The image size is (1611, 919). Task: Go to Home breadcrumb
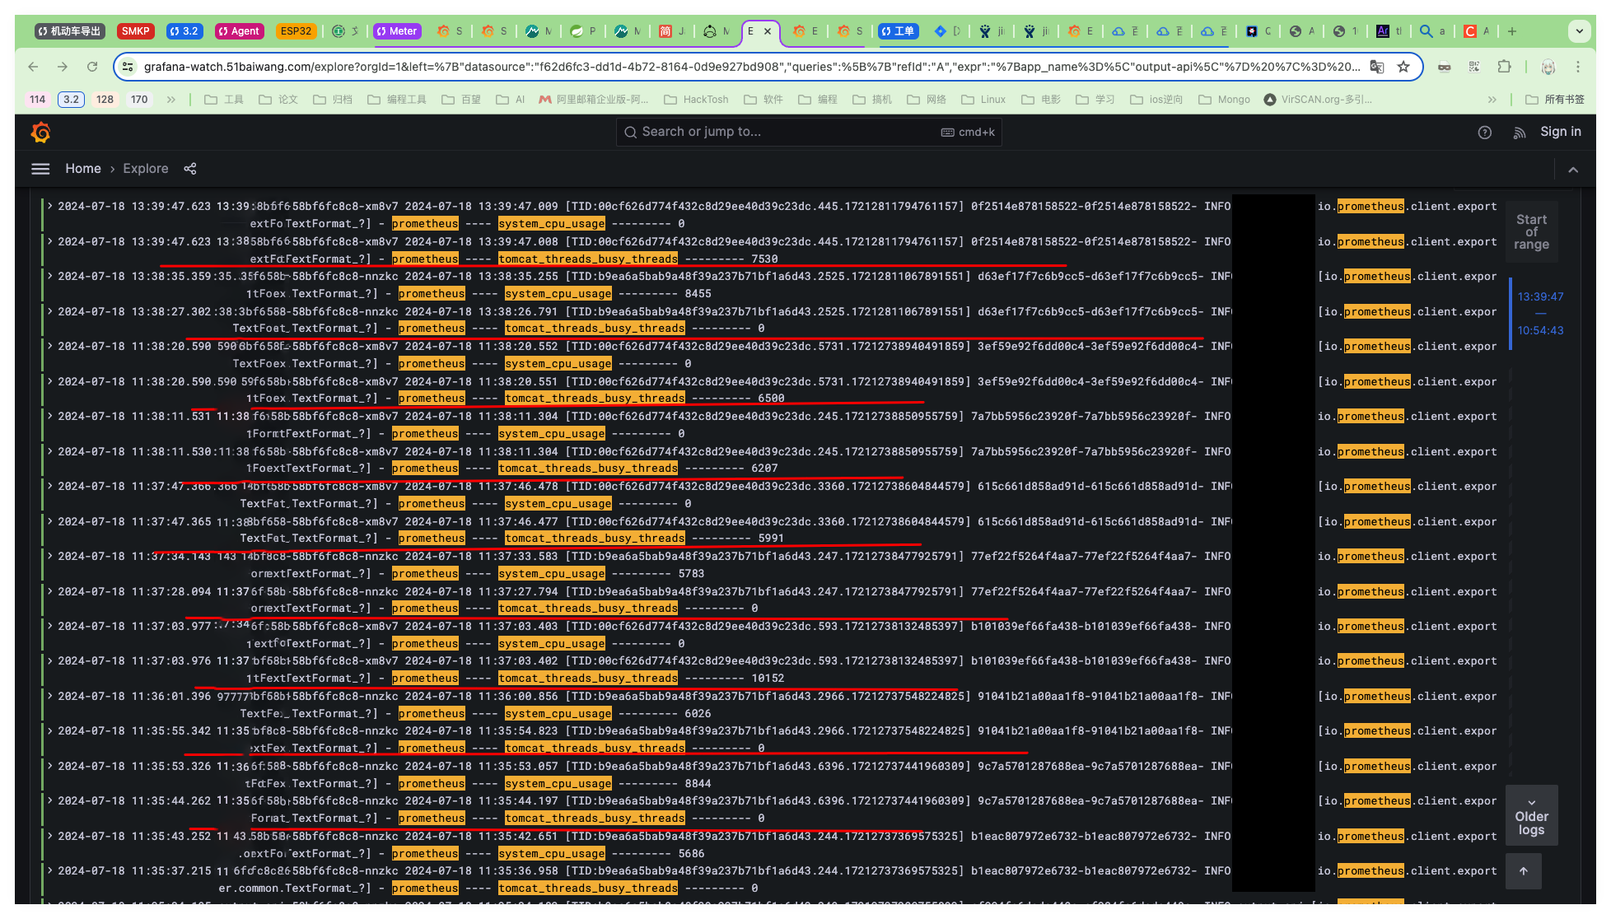[x=83, y=169]
